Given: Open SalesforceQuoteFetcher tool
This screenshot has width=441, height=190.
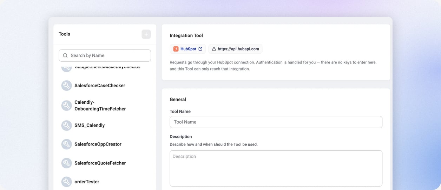Looking at the screenshot, I should point(100,163).
